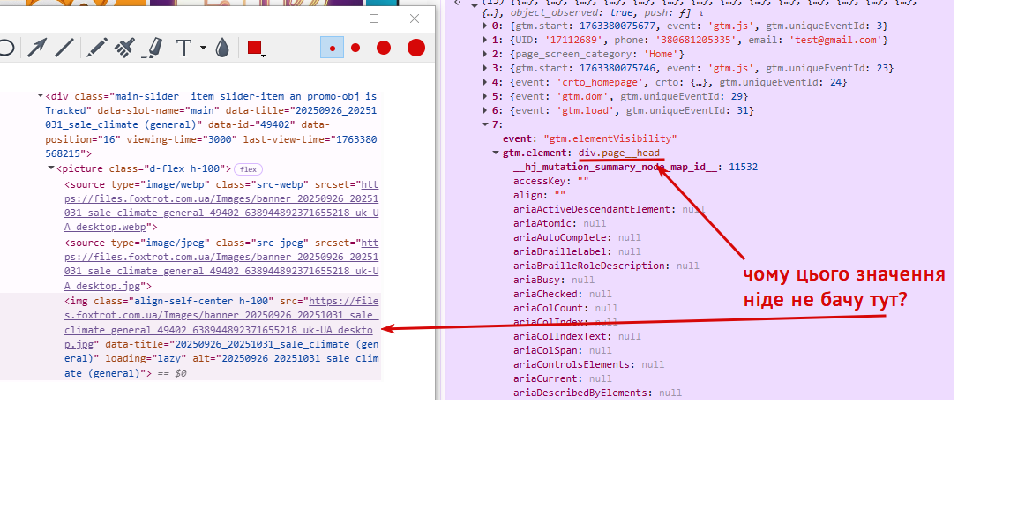Select the arrow drawing tool

click(x=37, y=48)
